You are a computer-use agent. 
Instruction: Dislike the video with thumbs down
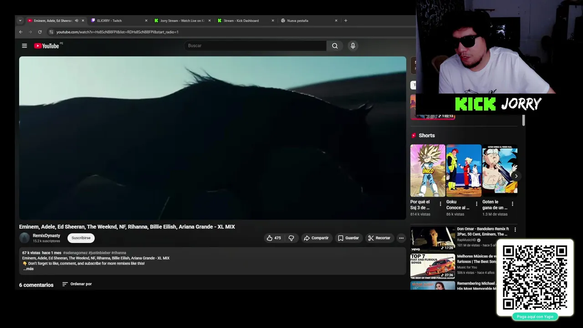pyautogui.click(x=291, y=238)
